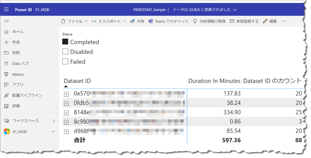
Task: Expand the 8c980 dataset row
Action: tap(67, 122)
